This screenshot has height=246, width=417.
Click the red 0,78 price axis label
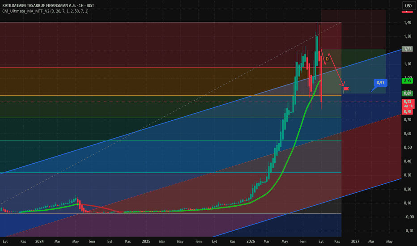coord(408,112)
